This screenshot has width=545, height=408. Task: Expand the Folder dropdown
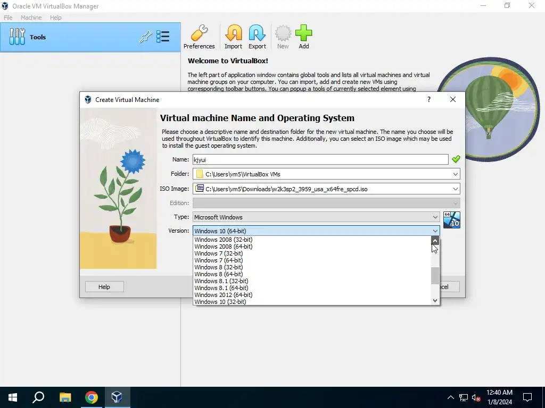coord(456,174)
